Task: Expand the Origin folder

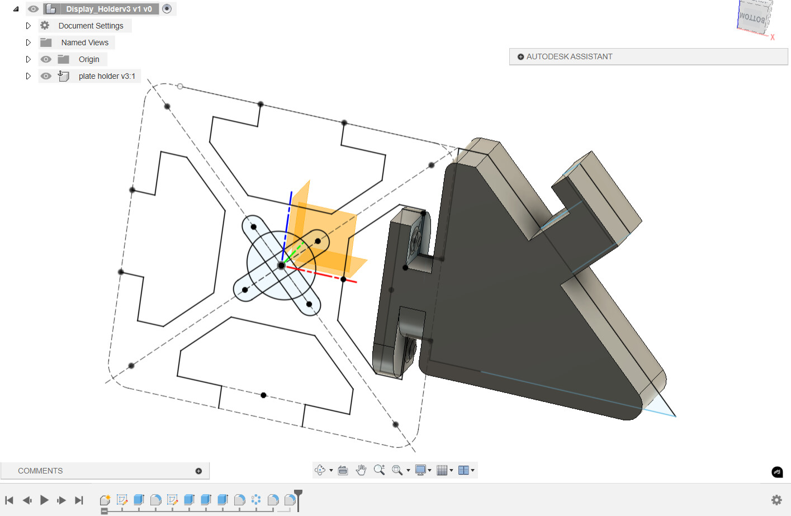Action: [28, 59]
